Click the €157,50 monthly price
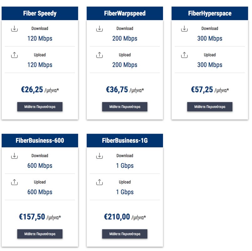252x251 pixels. (x=32, y=216)
